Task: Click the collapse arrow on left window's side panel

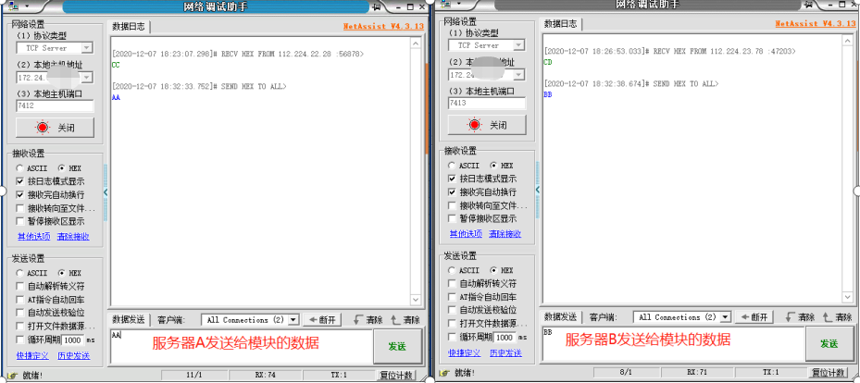Action: (105, 192)
